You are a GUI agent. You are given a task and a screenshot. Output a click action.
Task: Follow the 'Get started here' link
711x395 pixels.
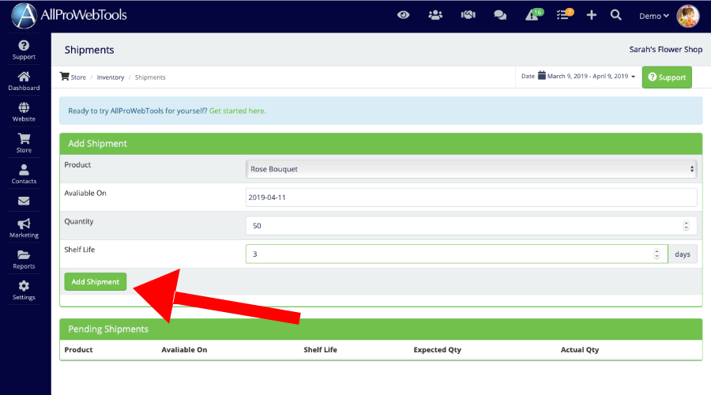pos(237,111)
